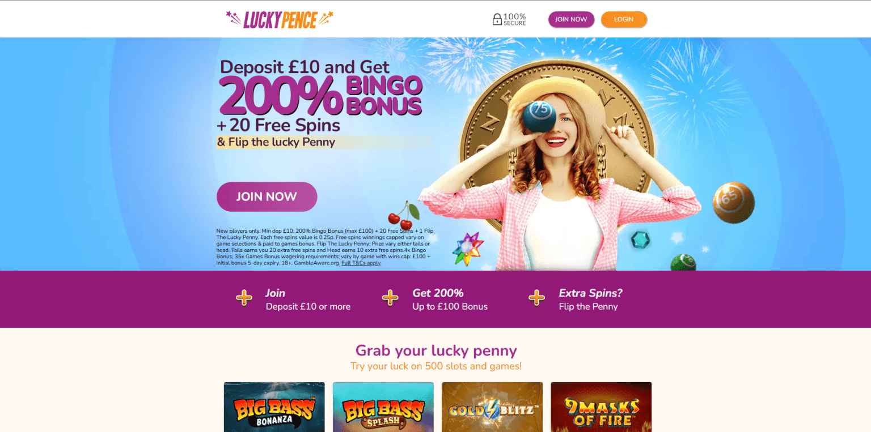Viewport: 871px width, 432px height.
Task: Open the Big Bass Bonanza game thumbnail
Action: (x=274, y=407)
